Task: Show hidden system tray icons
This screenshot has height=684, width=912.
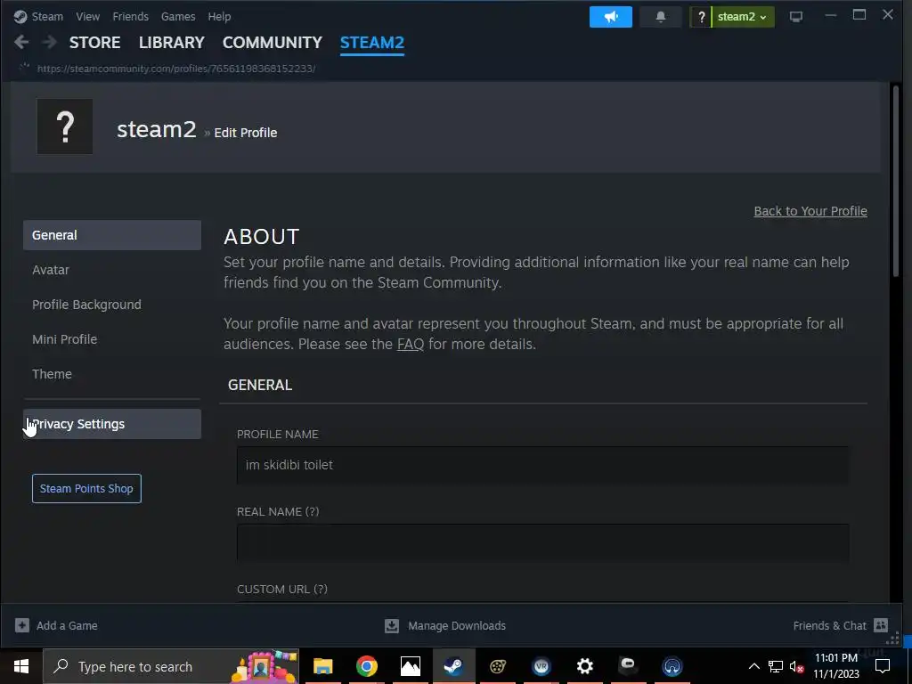Action: tap(753, 666)
